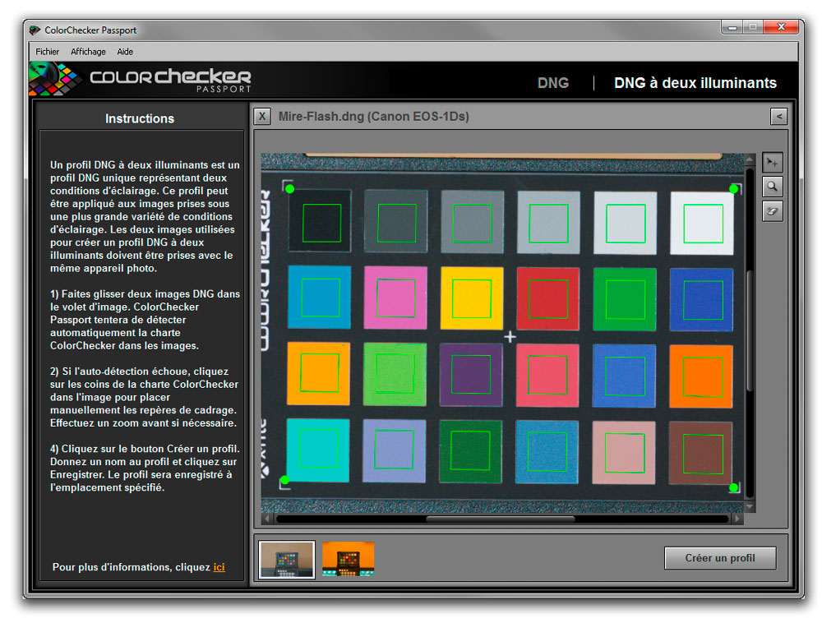Click the yellow-green light green patch

coord(395,374)
